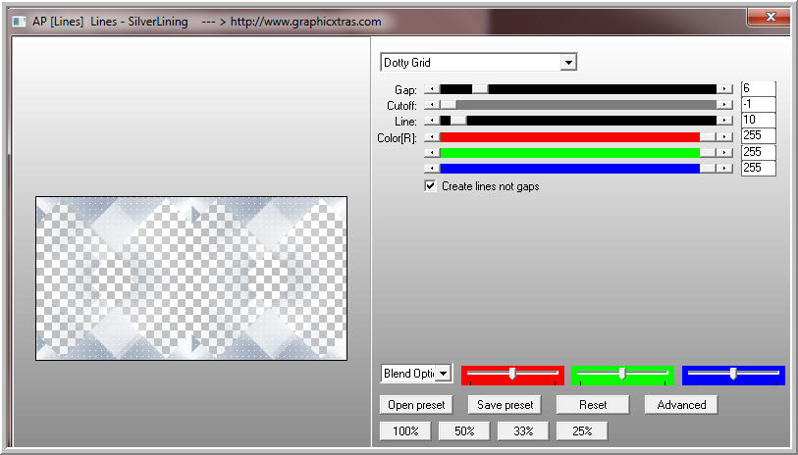Viewport: 798px width, 455px height.
Task: Set preview zoom to 33%
Action: pos(523,431)
